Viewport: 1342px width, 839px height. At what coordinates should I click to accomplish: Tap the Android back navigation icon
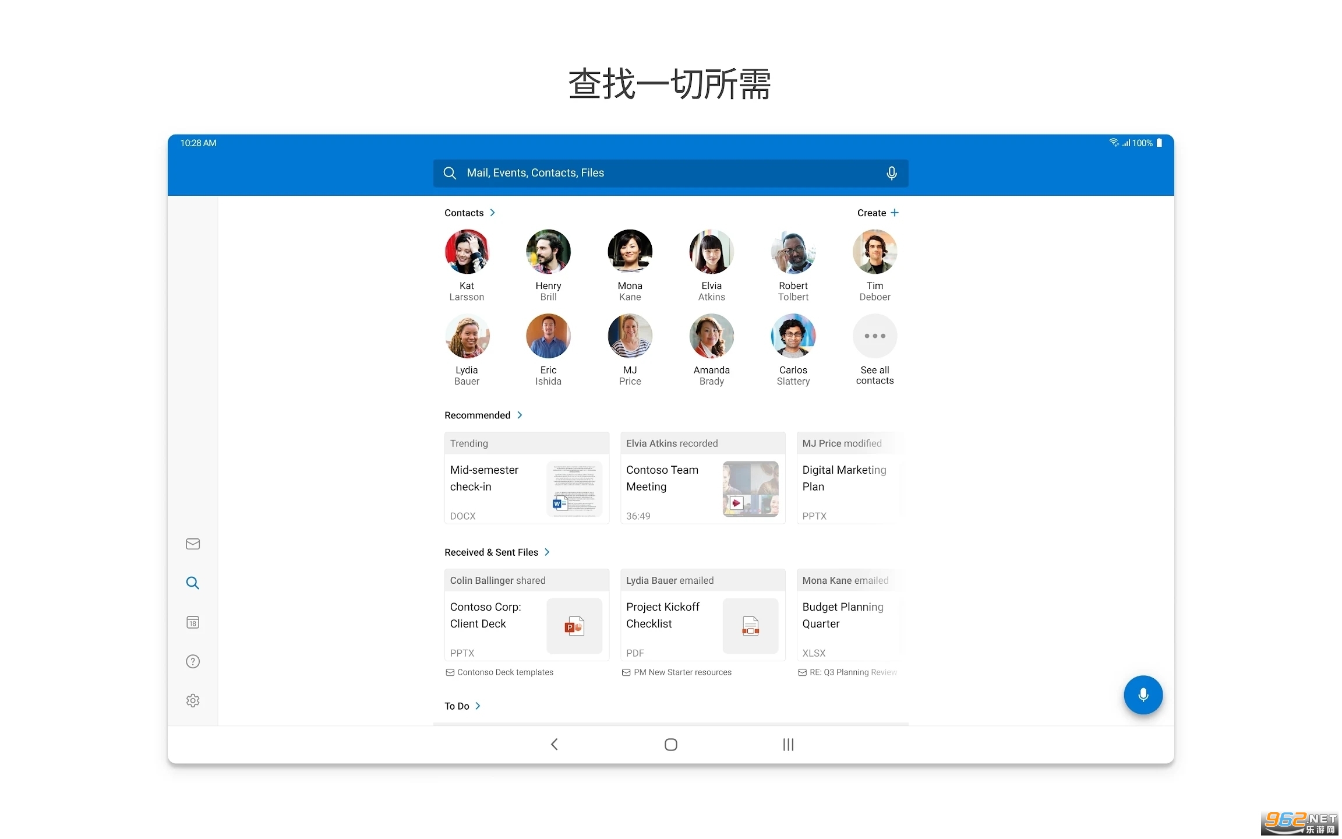555,744
